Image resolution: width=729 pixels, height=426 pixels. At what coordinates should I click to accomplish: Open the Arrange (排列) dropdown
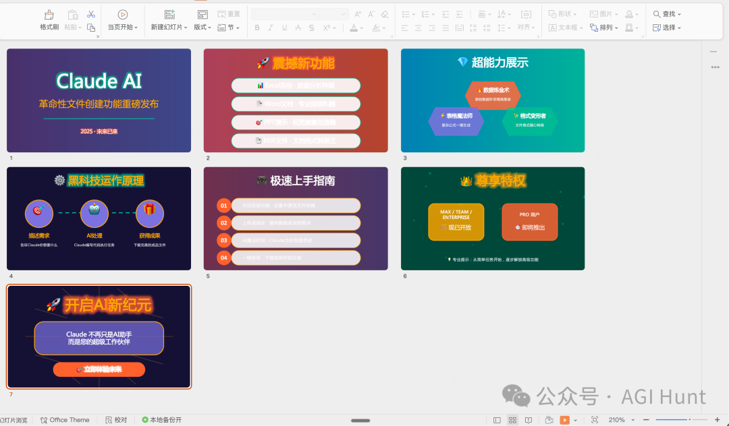[x=604, y=28]
